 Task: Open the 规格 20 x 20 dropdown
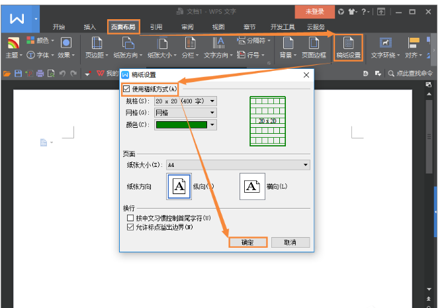click(x=185, y=101)
